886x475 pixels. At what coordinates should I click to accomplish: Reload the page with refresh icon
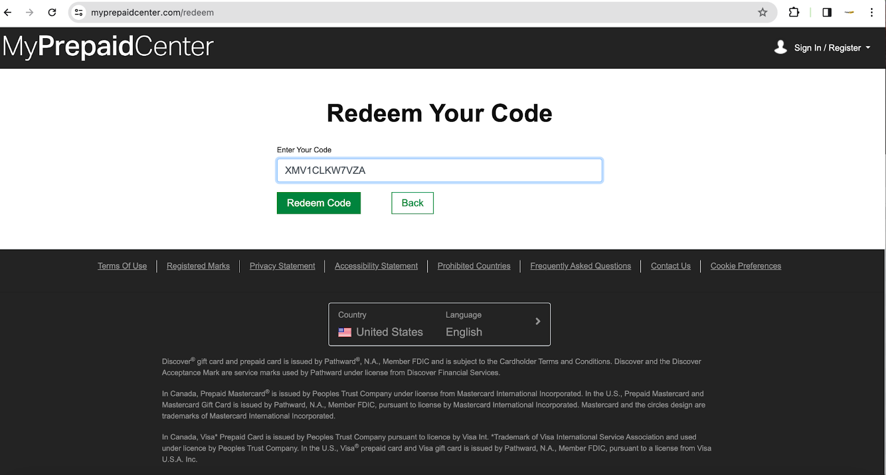52,12
